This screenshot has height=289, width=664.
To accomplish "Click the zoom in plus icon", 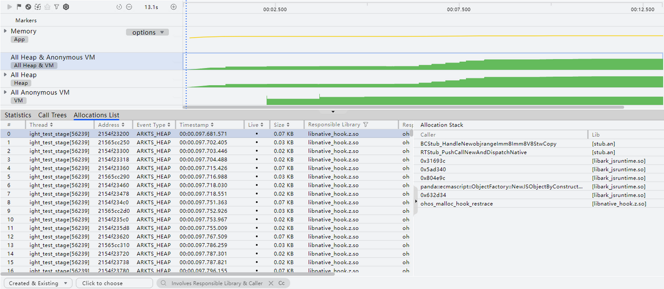I will [173, 7].
